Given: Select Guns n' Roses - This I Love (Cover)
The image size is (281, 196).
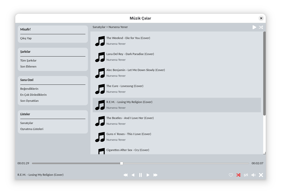Looking at the screenshot, I should [177, 137].
